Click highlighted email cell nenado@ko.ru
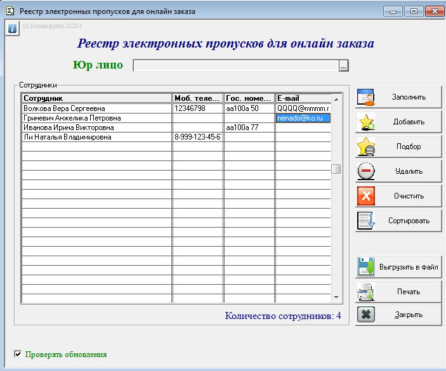Image resolution: width=446 pixels, height=371 pixels. 303,118
